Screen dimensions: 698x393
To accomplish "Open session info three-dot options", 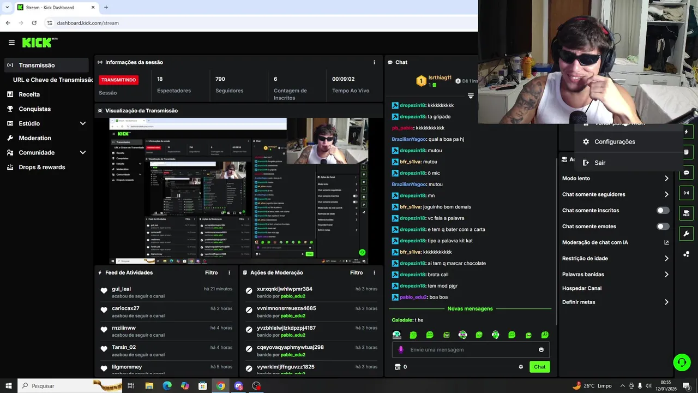I will 374,62.
